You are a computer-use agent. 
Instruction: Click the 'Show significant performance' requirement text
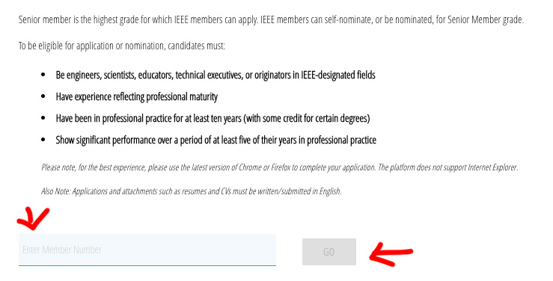[216, 140]
